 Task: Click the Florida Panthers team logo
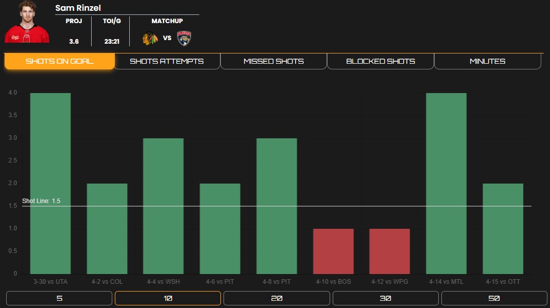pyautogui.click(x=184, y=38)
